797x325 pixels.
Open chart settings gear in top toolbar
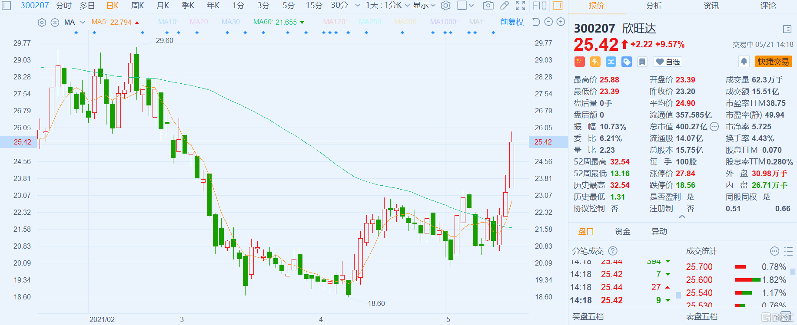coord(445,6)
